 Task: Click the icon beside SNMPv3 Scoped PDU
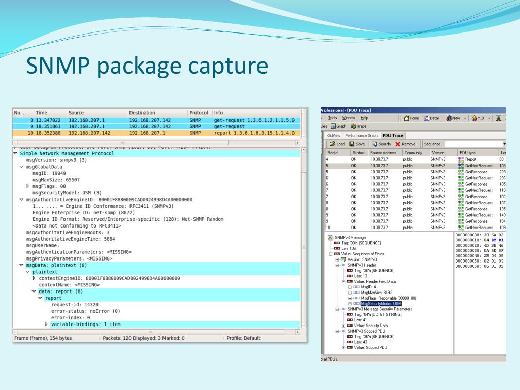coord(343,331)
